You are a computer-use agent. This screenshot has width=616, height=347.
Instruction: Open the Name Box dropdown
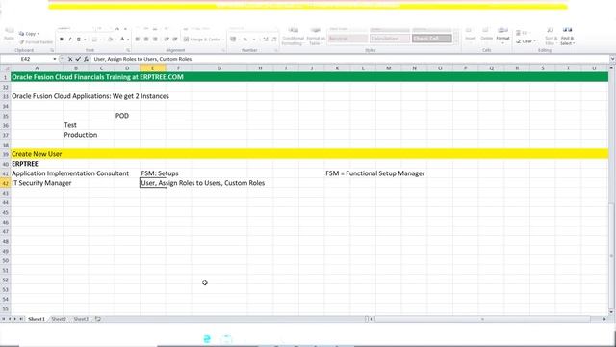click(55, 59)
